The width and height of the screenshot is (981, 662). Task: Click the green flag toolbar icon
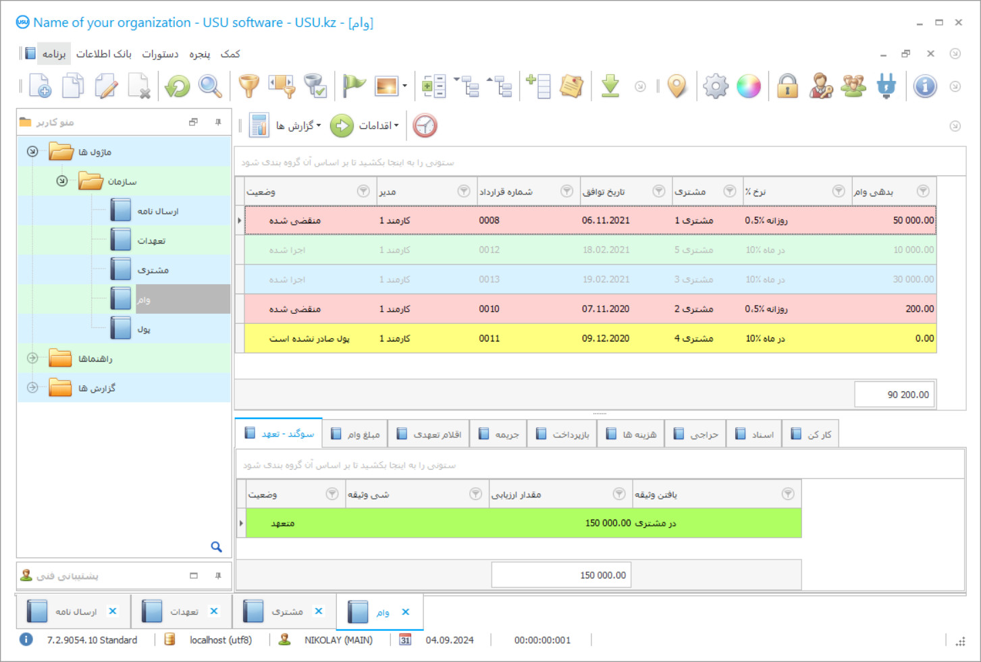(x=353, y=86)
